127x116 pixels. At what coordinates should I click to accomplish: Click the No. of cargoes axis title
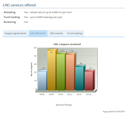coord(31,69)
